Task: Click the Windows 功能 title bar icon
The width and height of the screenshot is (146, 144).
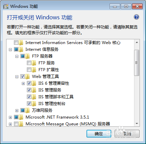Action: (x=6, y=6)
